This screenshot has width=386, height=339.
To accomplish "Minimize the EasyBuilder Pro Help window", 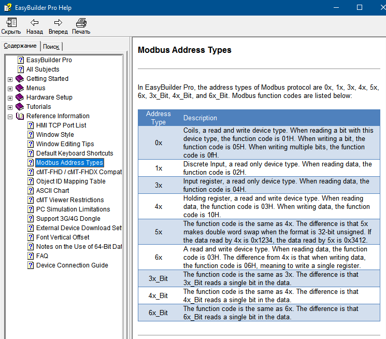I will point(336,7).
